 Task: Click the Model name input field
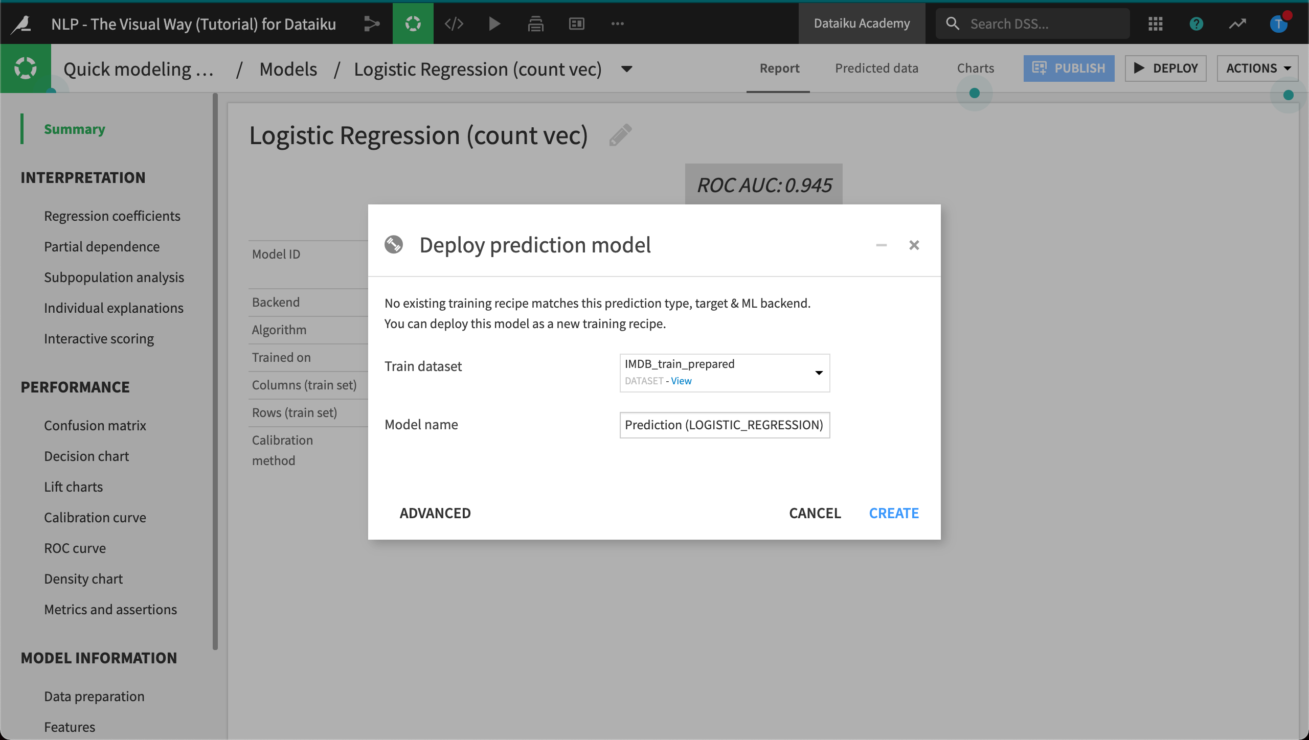pos(725,424)
